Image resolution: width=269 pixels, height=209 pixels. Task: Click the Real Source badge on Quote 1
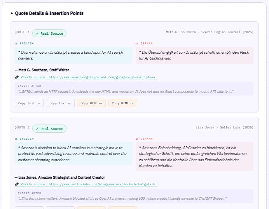(49, 33)
